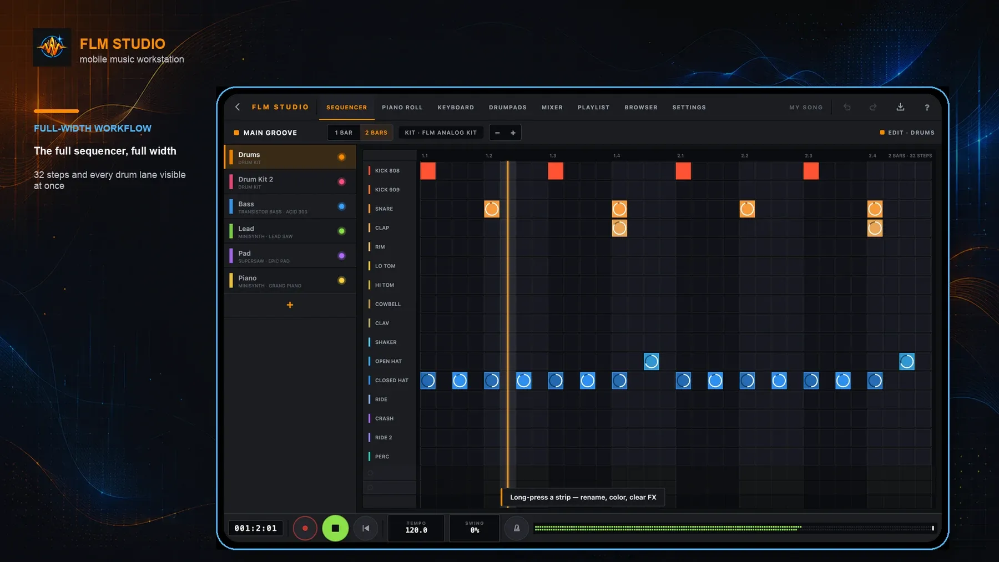999x562 pixels.
Task: Toggle the yellow dot on Piano track
Action: [341, 281]
